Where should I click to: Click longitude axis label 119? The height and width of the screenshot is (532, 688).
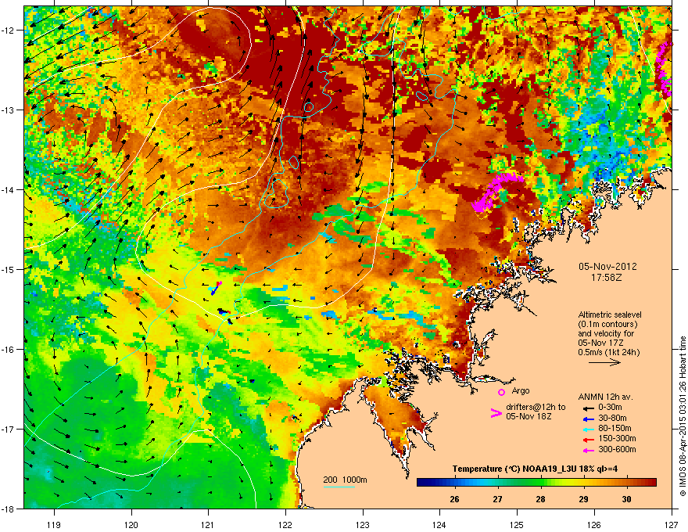(x=55, y=524)
